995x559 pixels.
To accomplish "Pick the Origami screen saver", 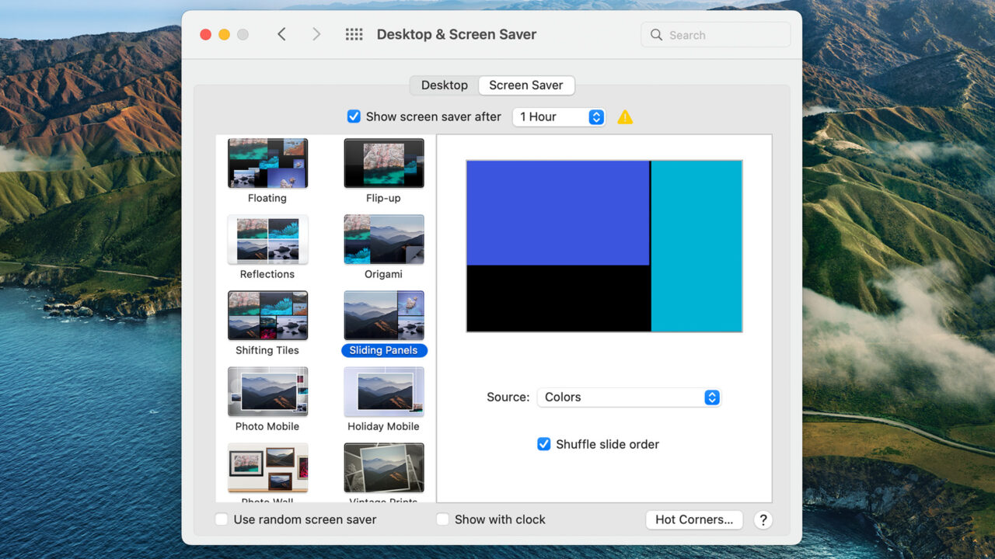I will click(383, 239).
